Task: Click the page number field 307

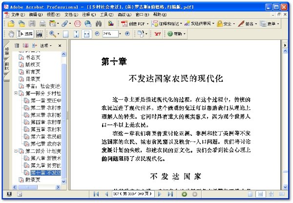Action: (x=133, y=194)
